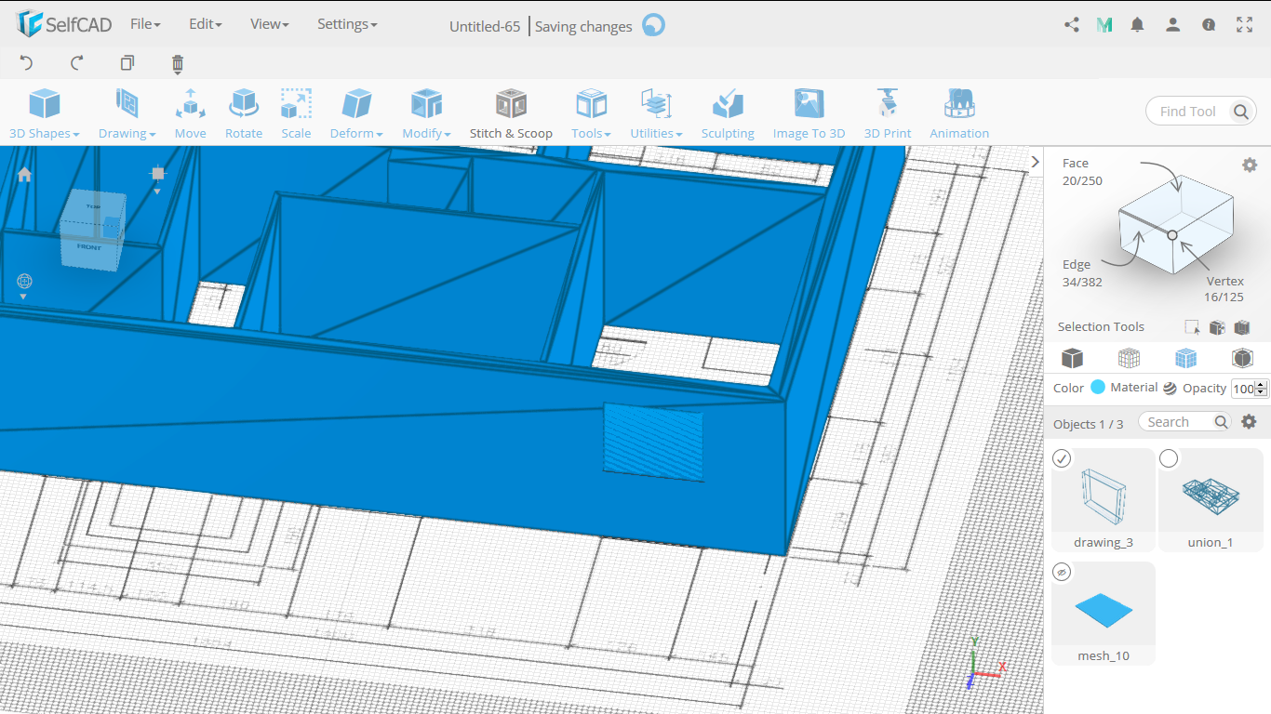
Task: Select the Move tool
Action: tap(190, 113)
